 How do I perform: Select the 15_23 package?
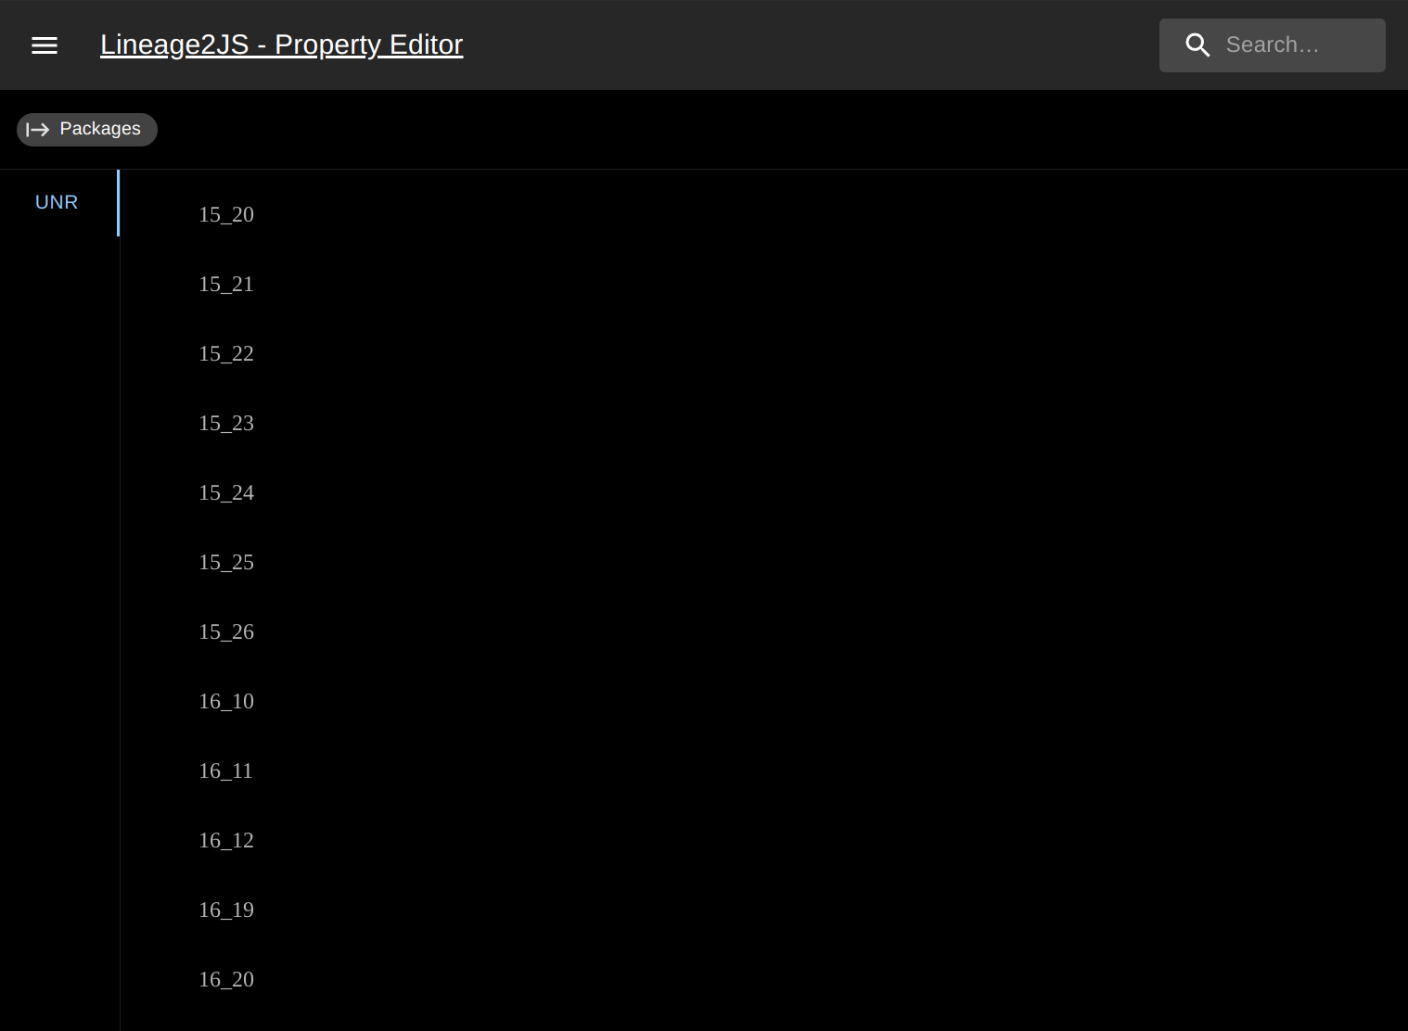point(226,424)
